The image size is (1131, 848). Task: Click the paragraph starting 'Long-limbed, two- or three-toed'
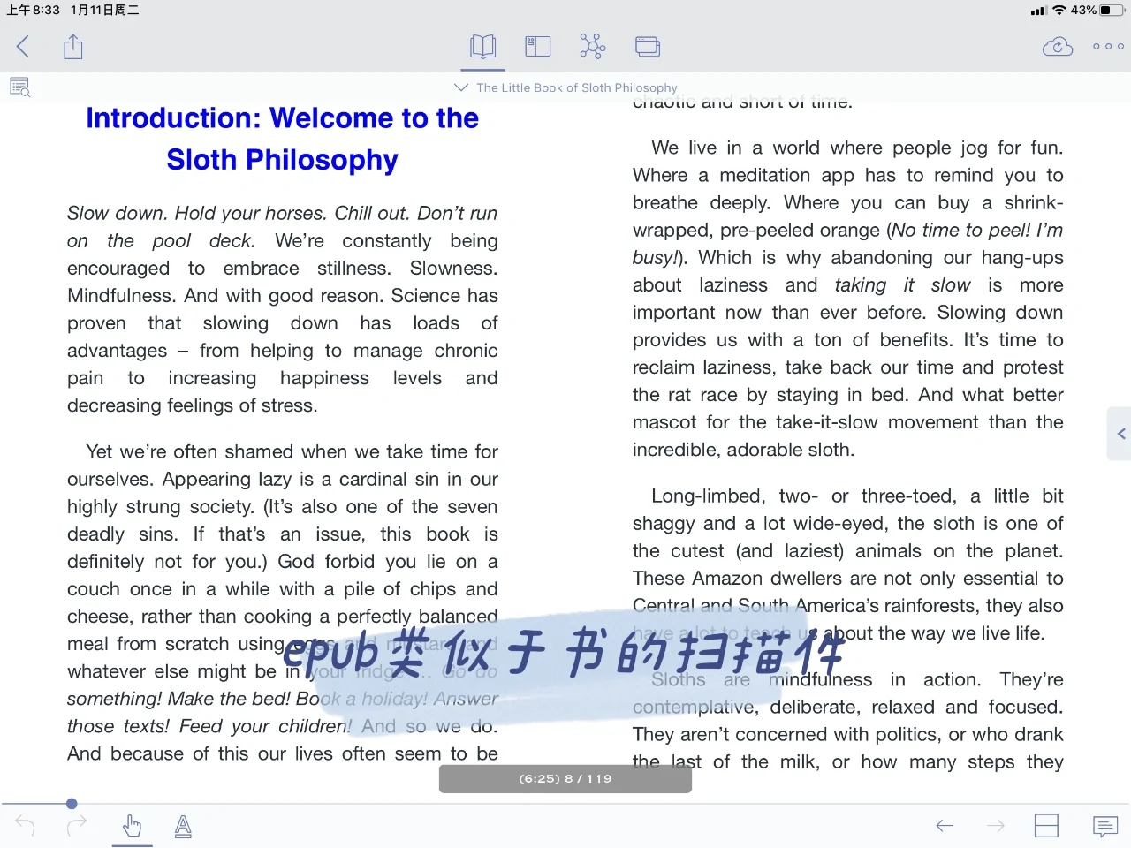[x=848, y=564]
